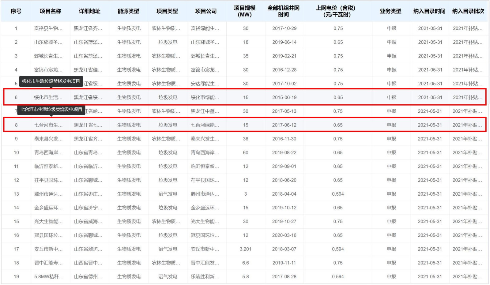
Task: Select project name 郓城长青生... in row 3
Action: [48, 56]
